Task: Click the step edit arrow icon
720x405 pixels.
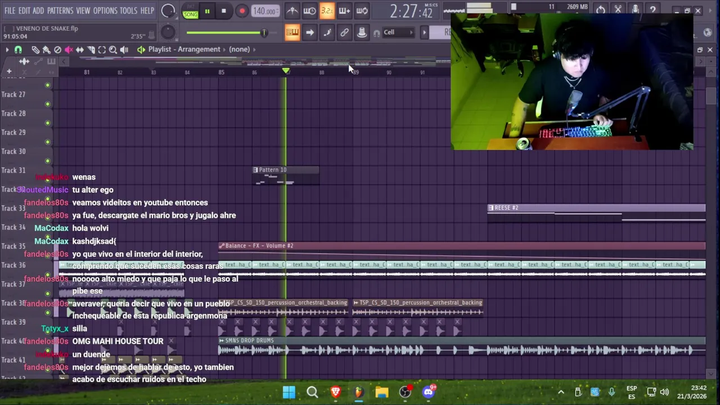Action: tap(309, 33)
